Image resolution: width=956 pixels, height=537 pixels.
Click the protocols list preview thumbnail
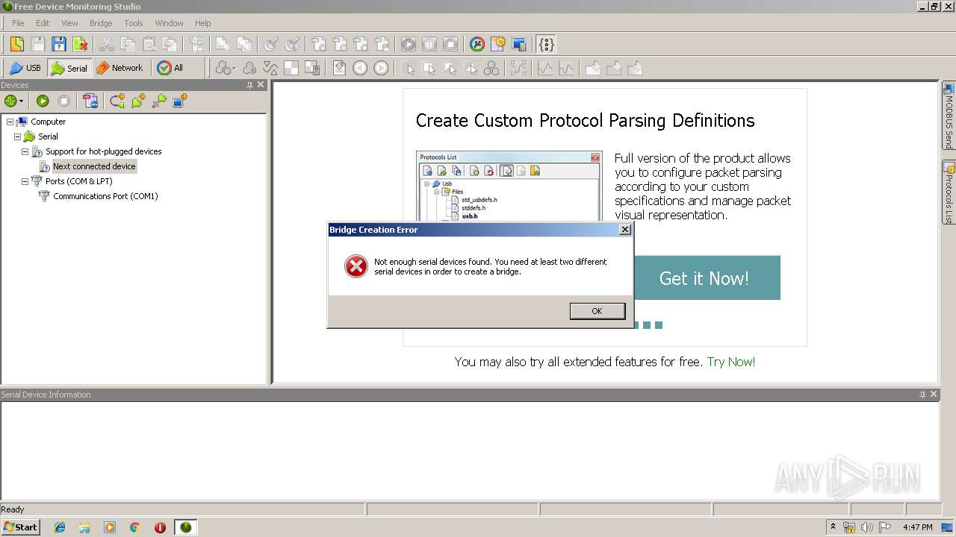point(509,186)
